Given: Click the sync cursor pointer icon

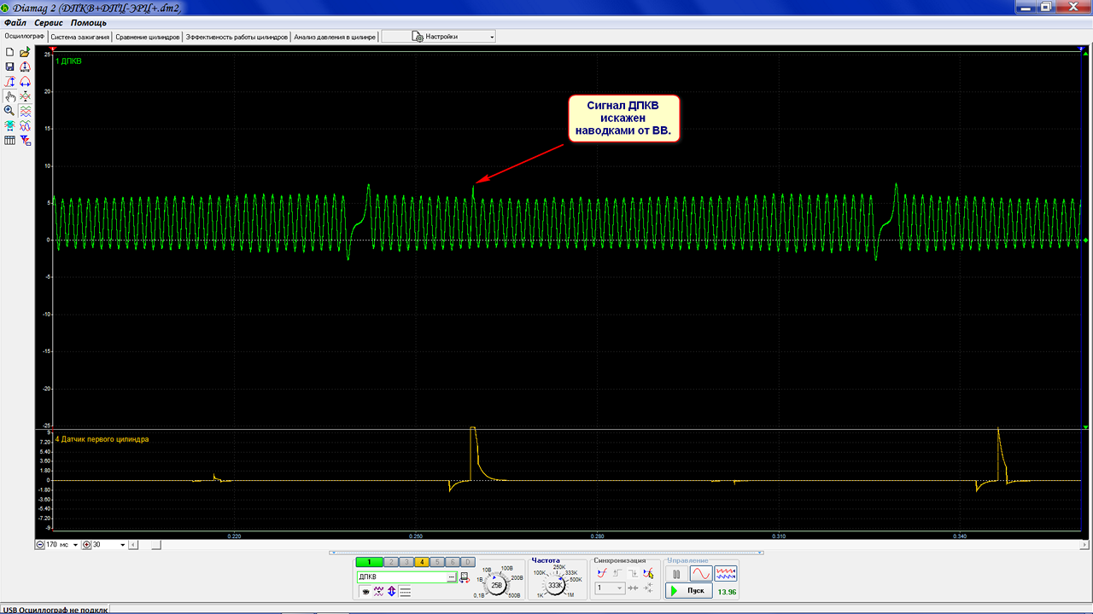Looking at the screenshot, I should point(650,573).
